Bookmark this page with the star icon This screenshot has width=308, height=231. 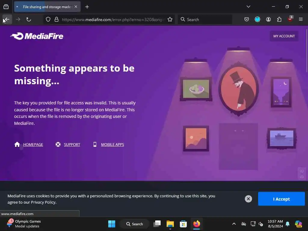click(x=170, y=20)
